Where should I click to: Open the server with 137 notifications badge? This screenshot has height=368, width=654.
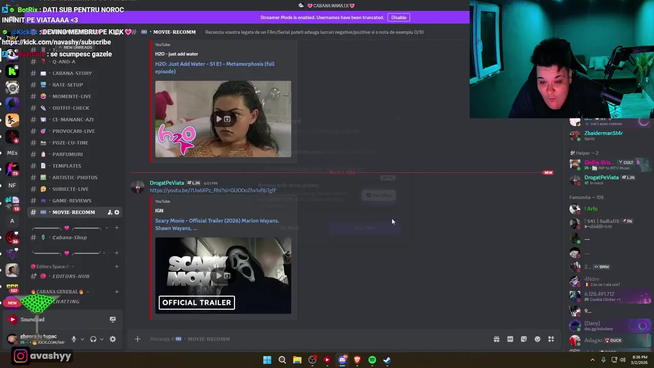pos(12,287)
